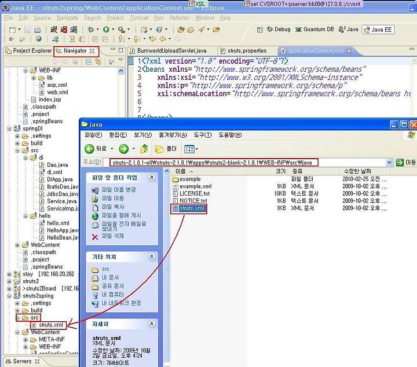This screenshot has width=417, height=367.
Task: Select the example folder in the file list
Action: tap(190, 179)
